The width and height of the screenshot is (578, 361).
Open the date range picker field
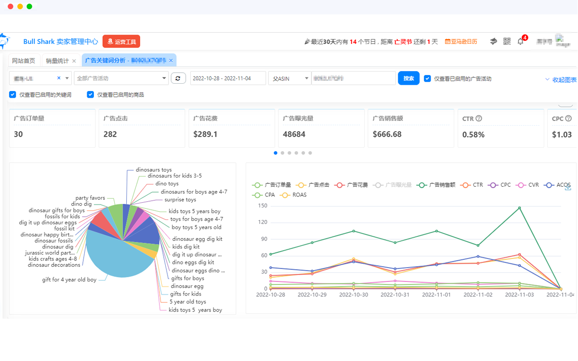pos(228,78)
